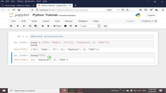This screenshot has height=93, width=166.
Task: Open the taskbar clock and date
Action: (x=152, y=91)
